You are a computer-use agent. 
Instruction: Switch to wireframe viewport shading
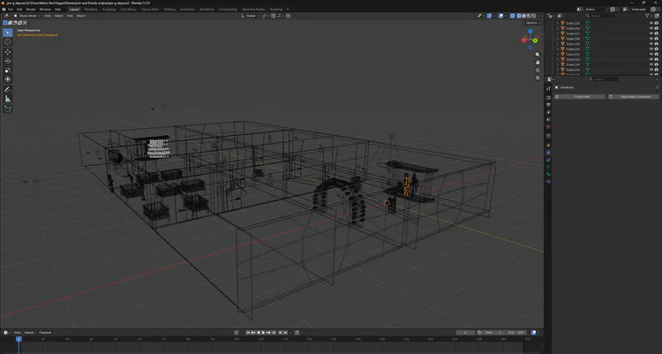pyautogui.click(x=519, y=16)
